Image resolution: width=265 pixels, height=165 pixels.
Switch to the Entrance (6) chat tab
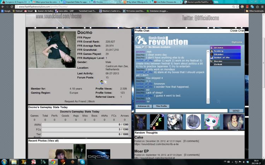[x=143, y=106]
